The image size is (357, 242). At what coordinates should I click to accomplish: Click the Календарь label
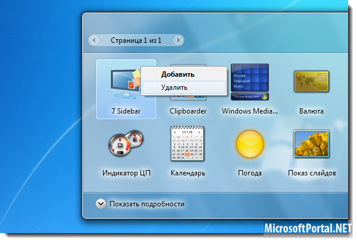click(188, 173)
